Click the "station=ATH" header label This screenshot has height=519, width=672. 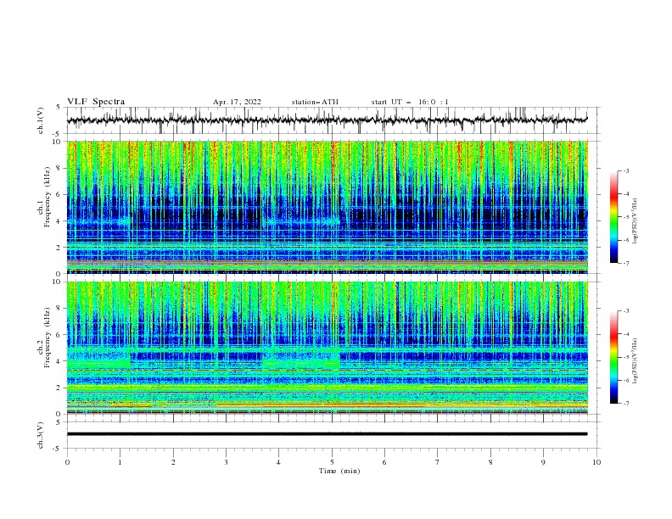point(315,102)
